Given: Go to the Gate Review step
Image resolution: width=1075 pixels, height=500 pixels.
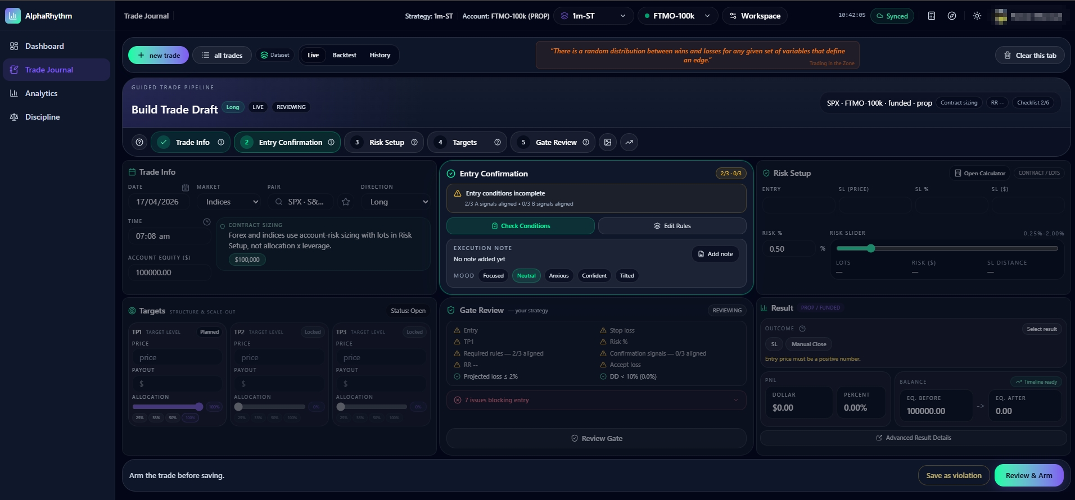Looking at the screenshot, I should point(553,142).
